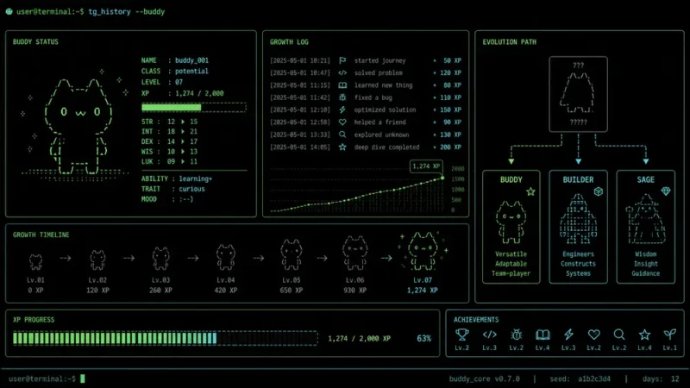This screenshot has height=388, width=690.
Task: Click the 1,274 XP chart tooltip
Action: [x=426, y=166]
